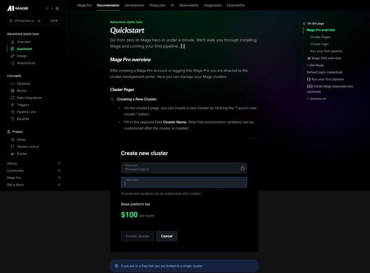Jump to Cluster login in page outline
The width and height of the screenshot is (370, 273).
point(319,44)
